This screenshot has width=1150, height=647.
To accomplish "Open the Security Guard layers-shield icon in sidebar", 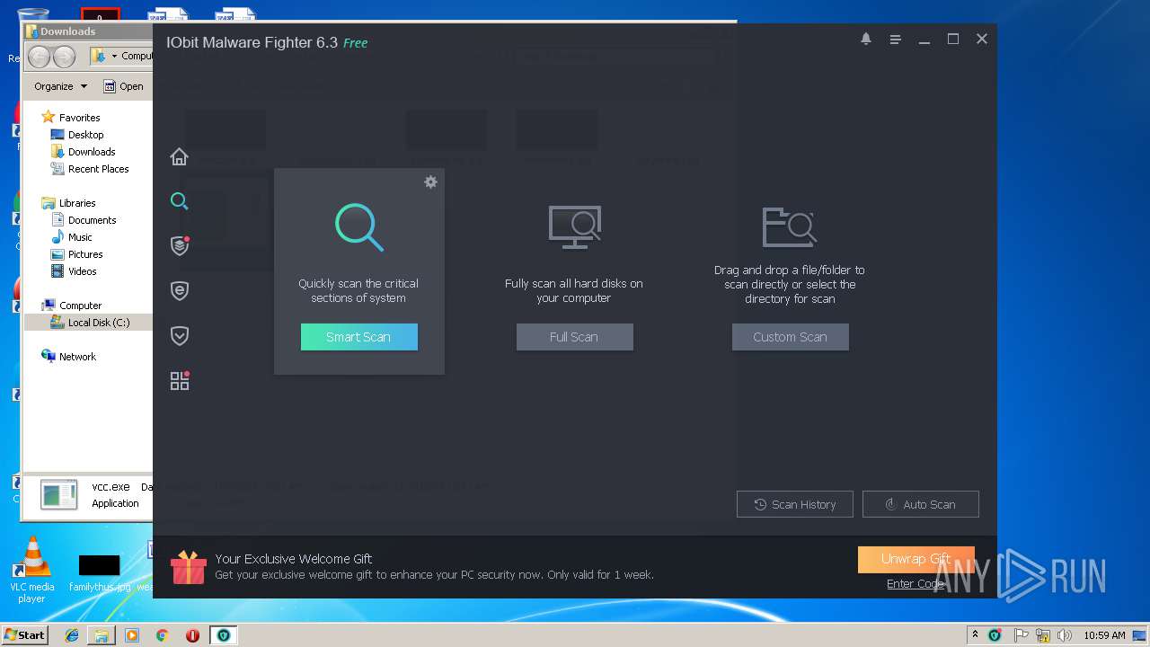I will pyautogui.click(x=180, y=245).
